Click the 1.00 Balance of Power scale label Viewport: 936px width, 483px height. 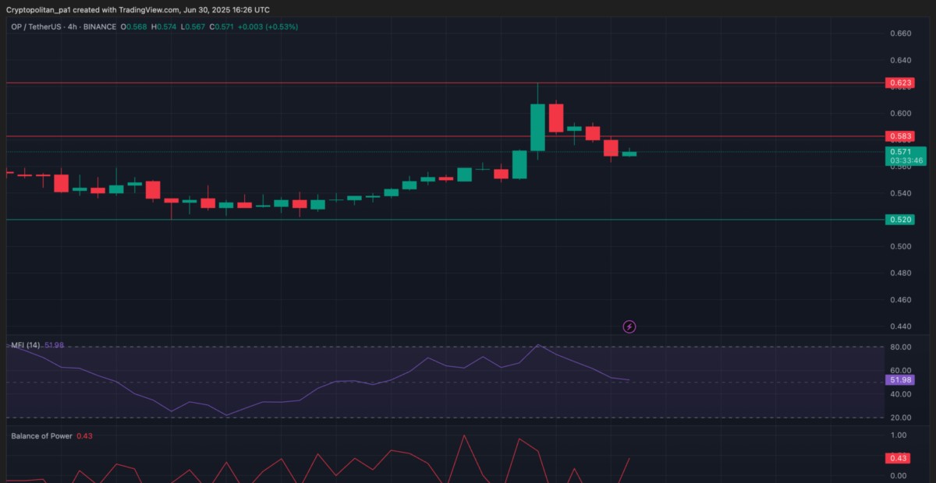click(x=899, y=435)
